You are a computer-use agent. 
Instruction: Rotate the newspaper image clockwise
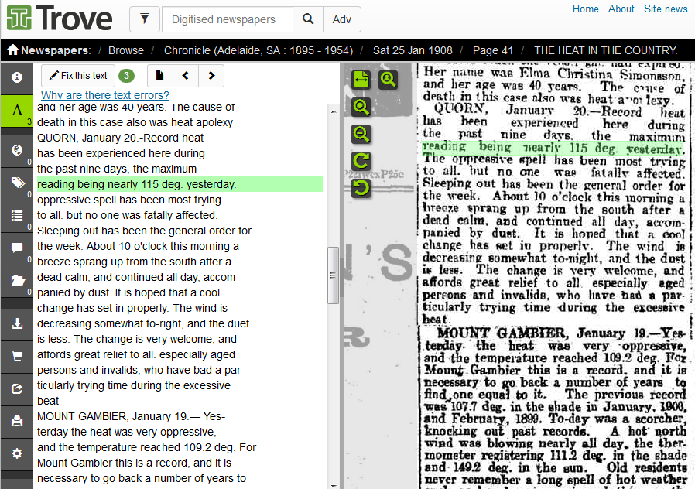pos(361,161)
